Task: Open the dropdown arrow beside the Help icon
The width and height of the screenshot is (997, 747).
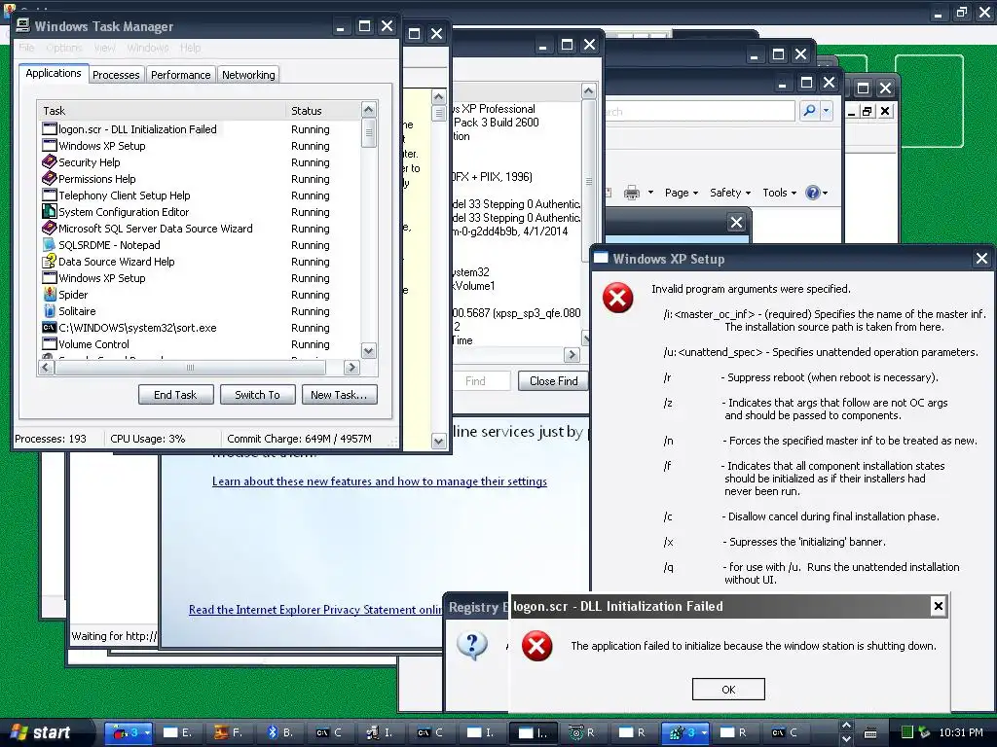Action: (x=825, y=193)
